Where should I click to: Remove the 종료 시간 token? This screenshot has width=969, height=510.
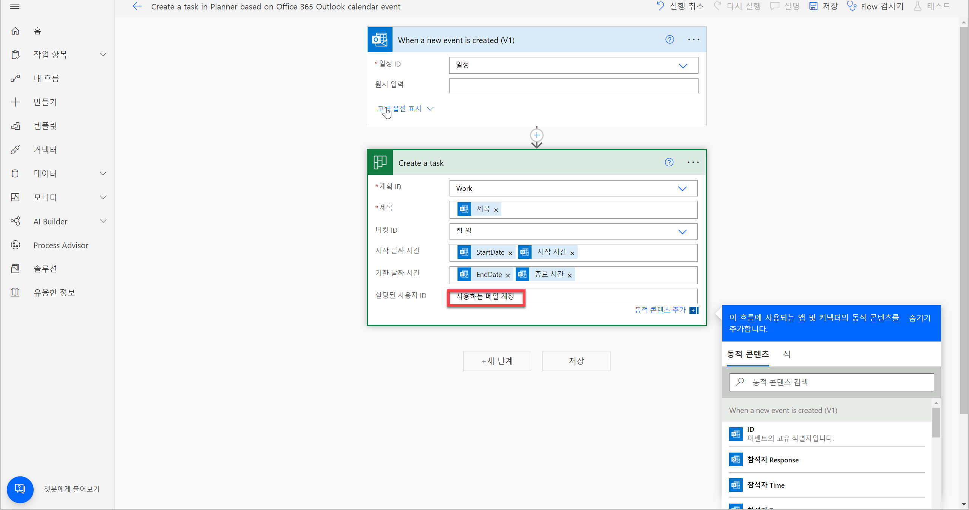coord(570,275)
